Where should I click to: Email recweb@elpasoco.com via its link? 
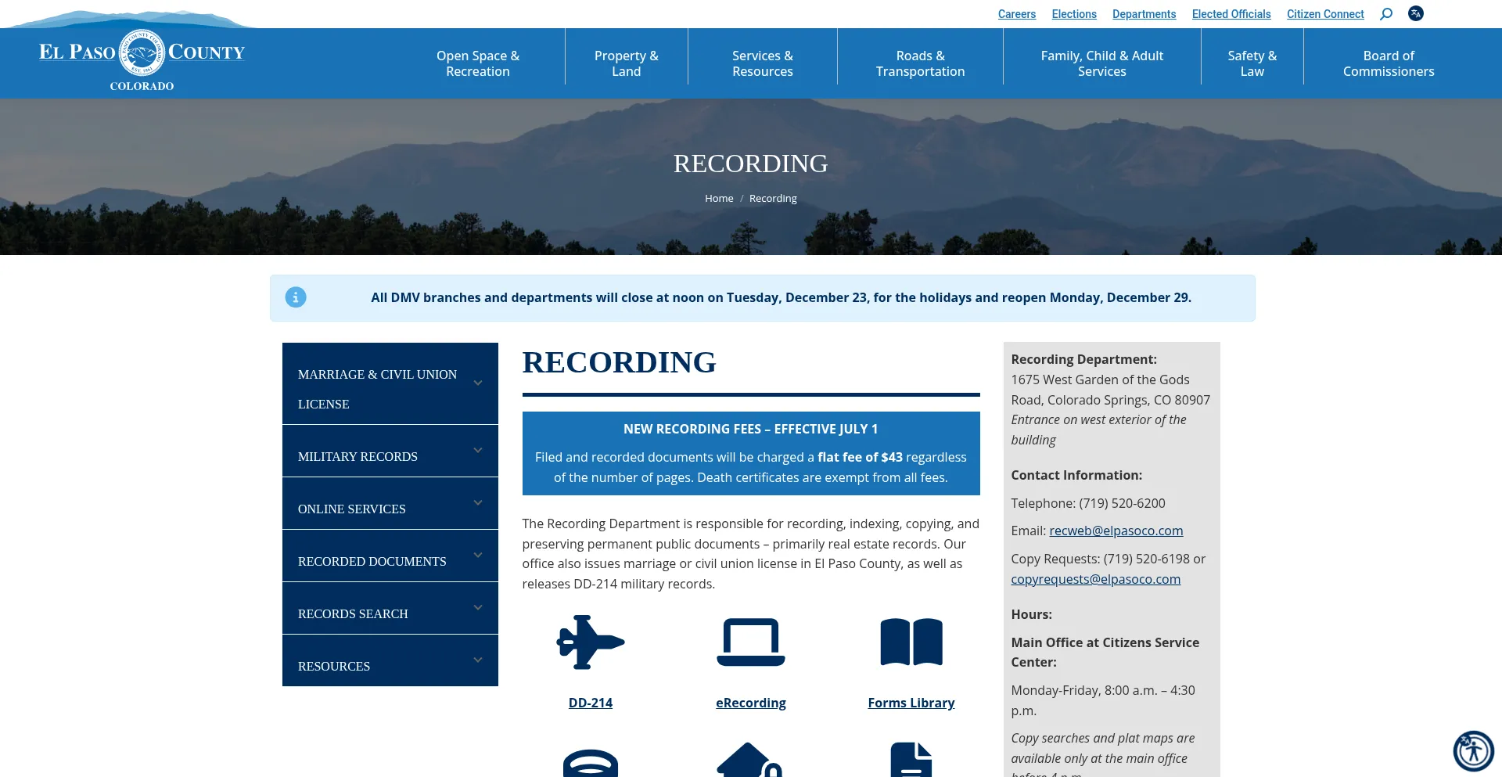coord(1116,531)
